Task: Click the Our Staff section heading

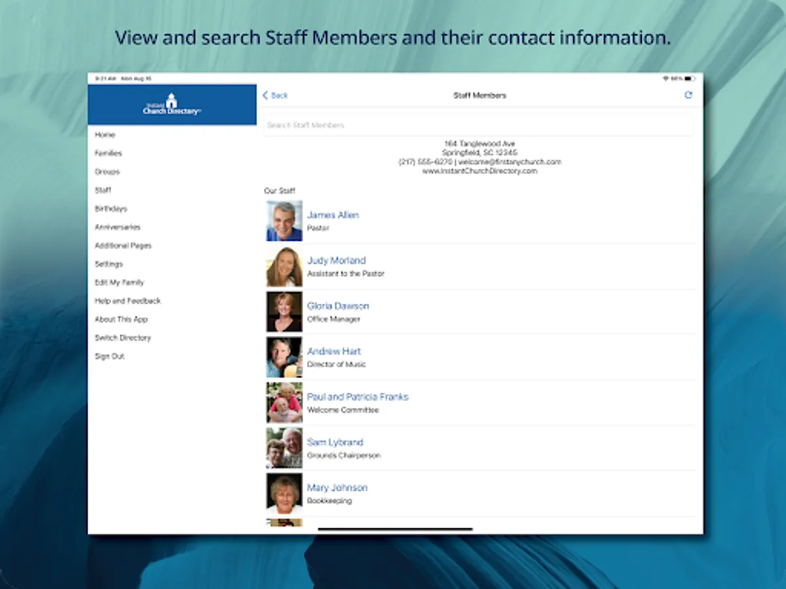Action: pyautogui.click(x=280, y=191)
